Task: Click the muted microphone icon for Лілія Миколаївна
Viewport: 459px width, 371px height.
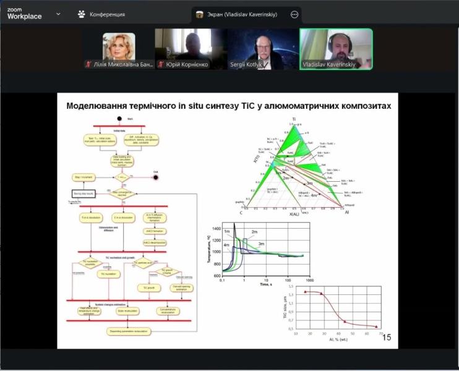Action: tap(88, 64)
